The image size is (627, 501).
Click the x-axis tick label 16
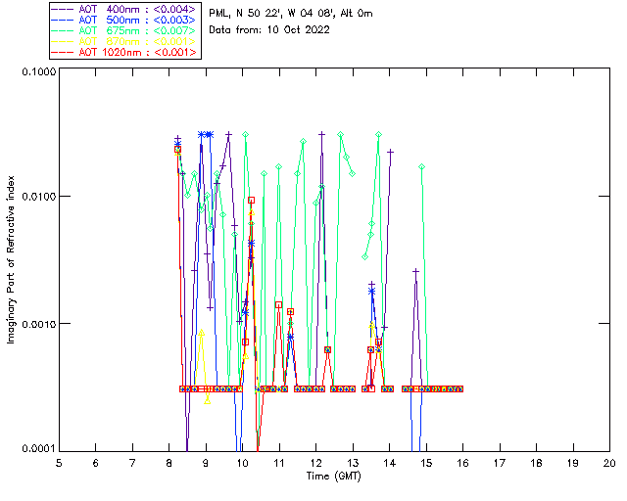[x=462, y=463]
